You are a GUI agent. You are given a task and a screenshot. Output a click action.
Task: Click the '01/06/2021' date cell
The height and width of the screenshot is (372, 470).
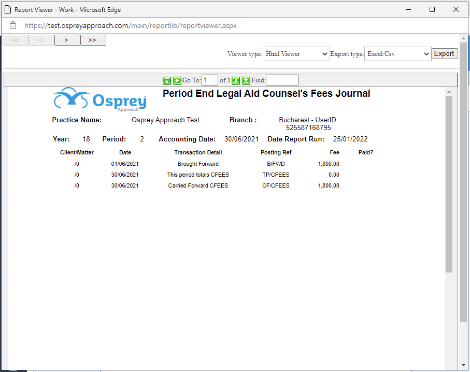tap(125, 164)
